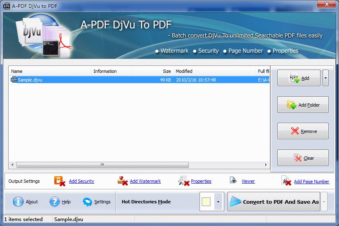Clear the file list with Clear button

[x=303, y=158]
